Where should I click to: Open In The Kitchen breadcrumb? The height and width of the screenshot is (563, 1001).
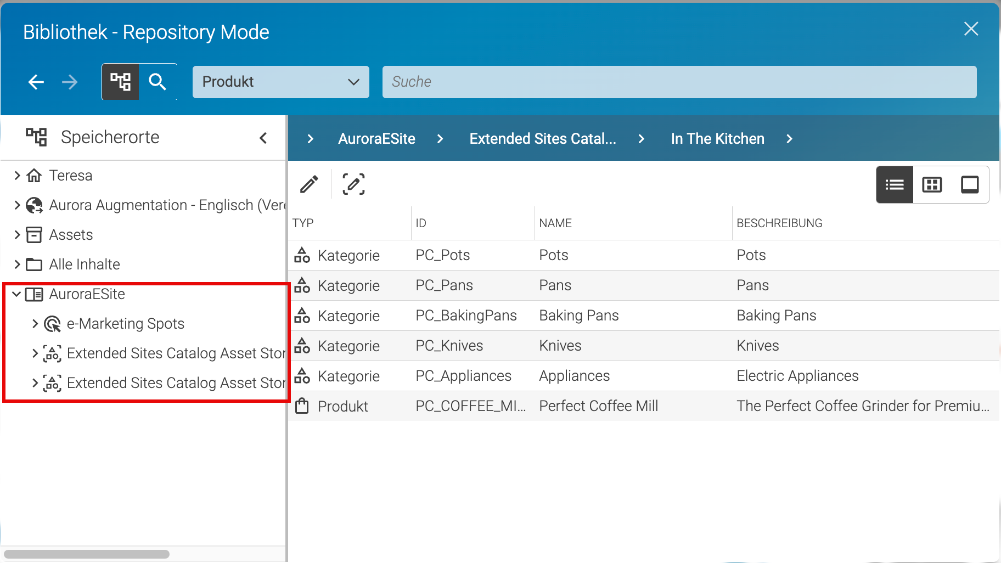[717, 139]
